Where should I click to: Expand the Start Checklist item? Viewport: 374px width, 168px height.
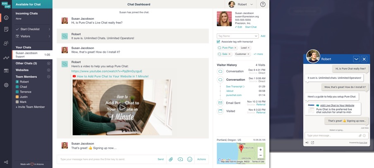pos(32,29)
